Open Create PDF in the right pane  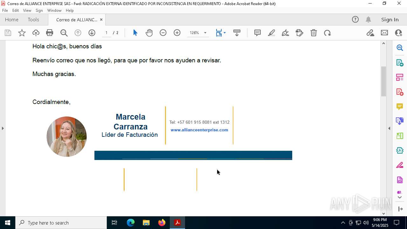400,92
